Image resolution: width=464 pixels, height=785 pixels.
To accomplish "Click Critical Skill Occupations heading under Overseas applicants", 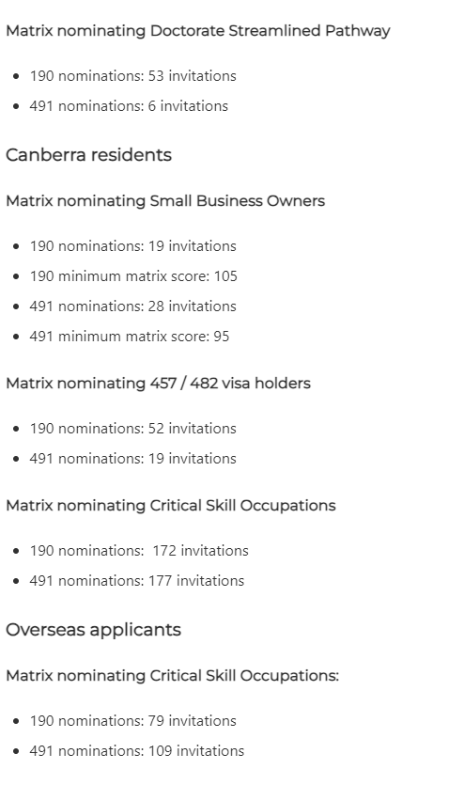I will pos(173,675).
